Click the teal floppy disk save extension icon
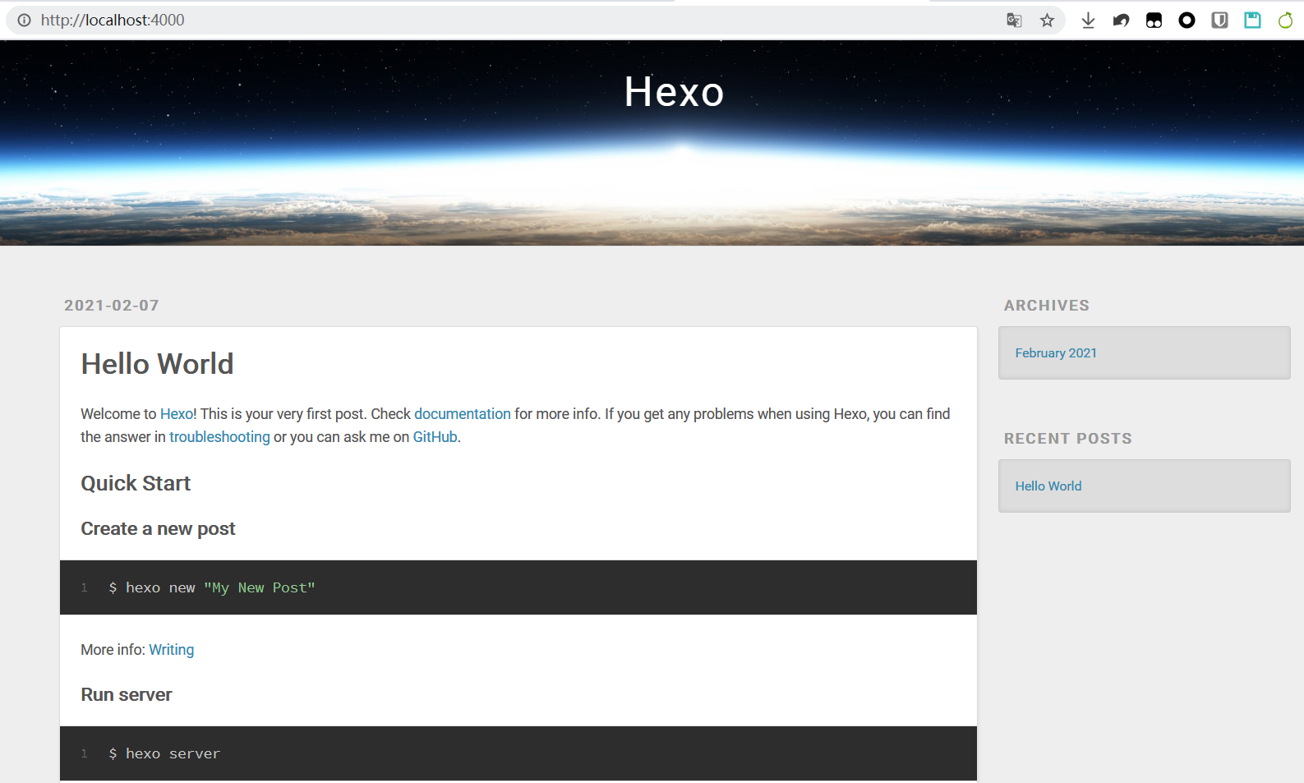Viewport: 1304px width, 783px height. click(x=1252, y=21)
